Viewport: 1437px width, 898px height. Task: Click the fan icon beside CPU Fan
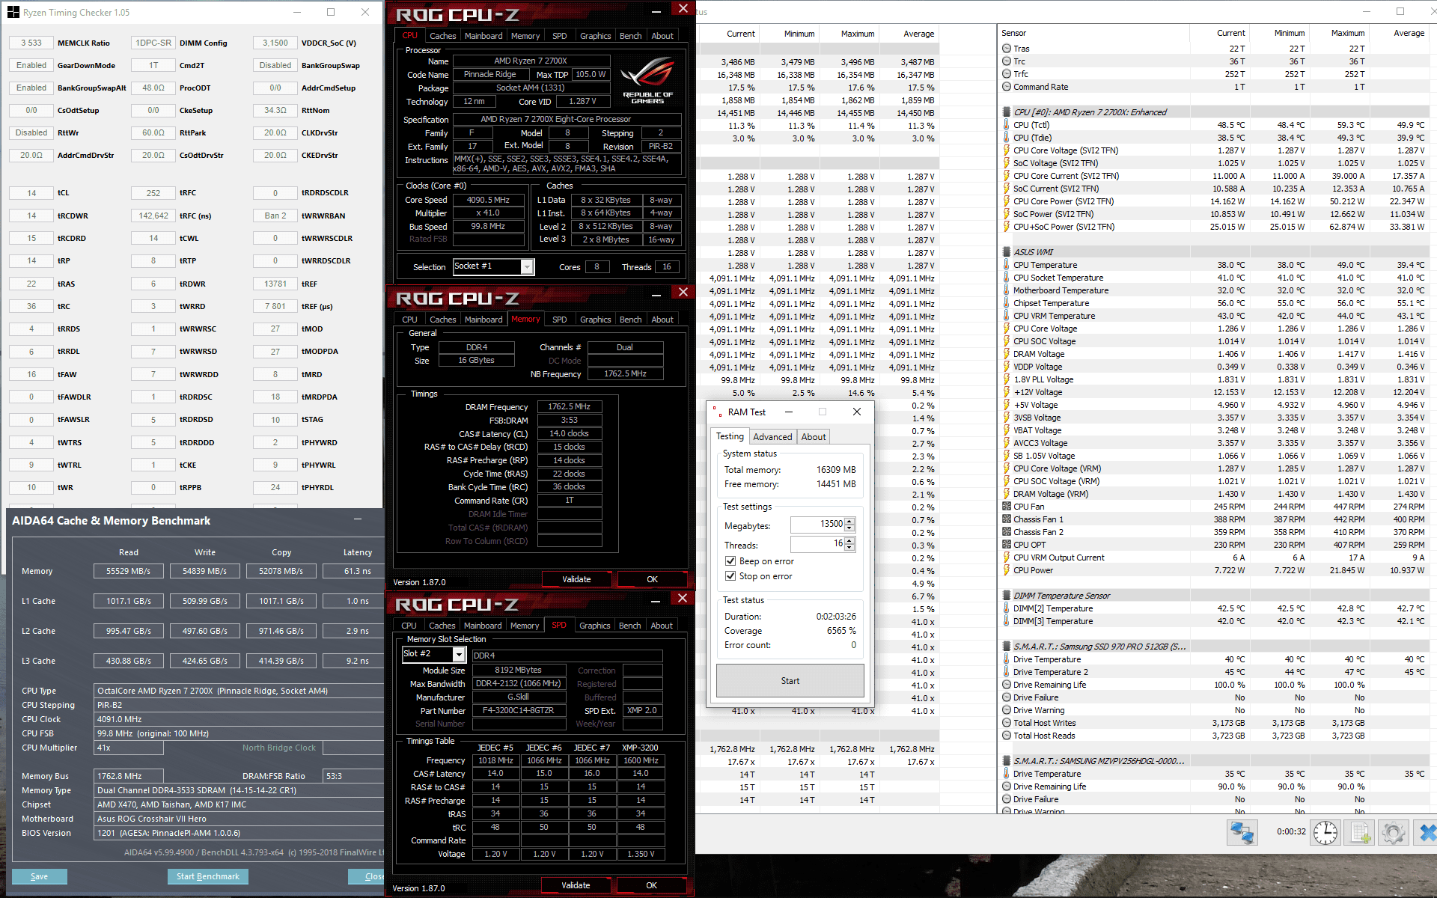(x=1007, y=507)
